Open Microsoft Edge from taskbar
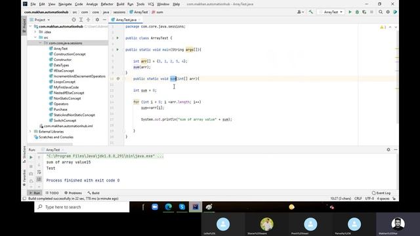420x236 pixels. [x=168, y=207]
